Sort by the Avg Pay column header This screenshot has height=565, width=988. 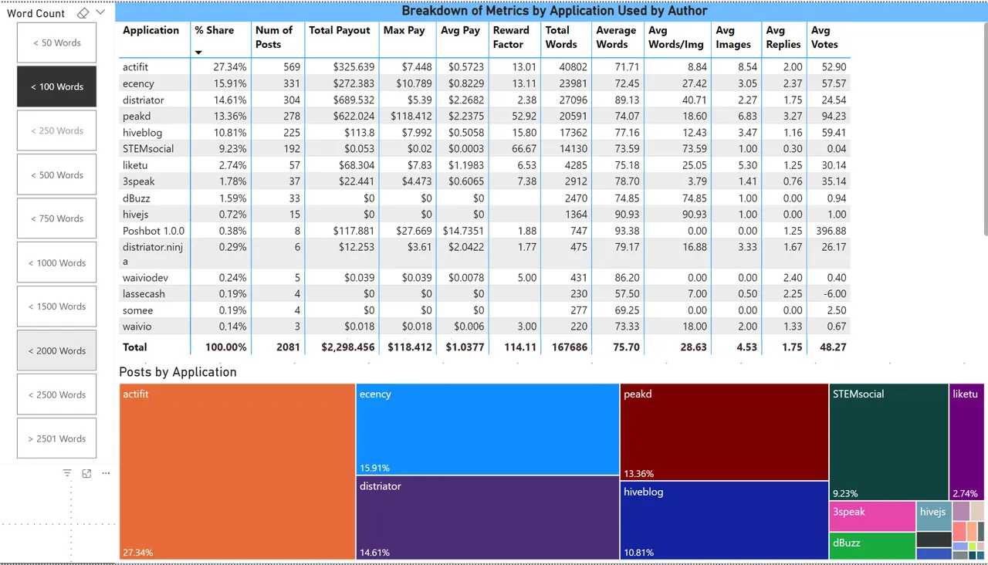[462, 30]
